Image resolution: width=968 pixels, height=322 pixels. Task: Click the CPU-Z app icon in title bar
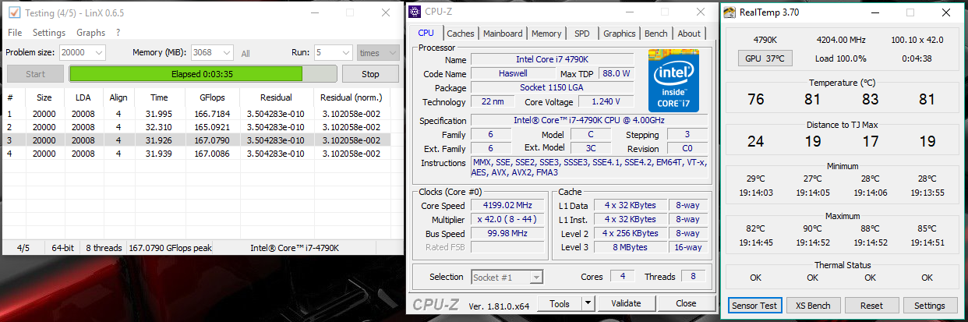tap(415, 12)
